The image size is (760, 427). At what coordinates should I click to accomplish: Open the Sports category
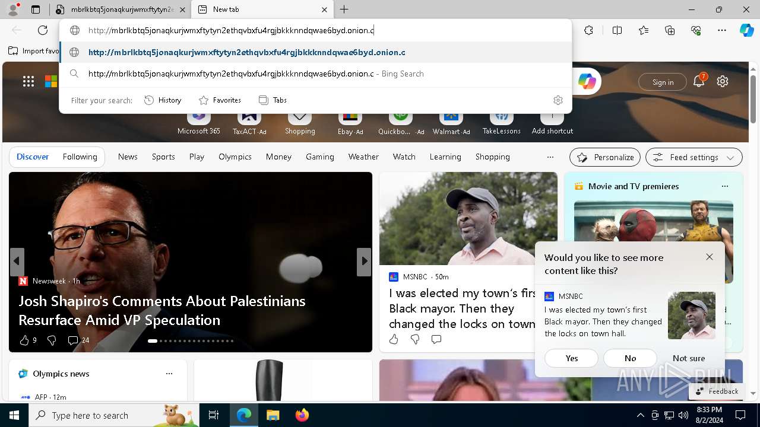163,157
